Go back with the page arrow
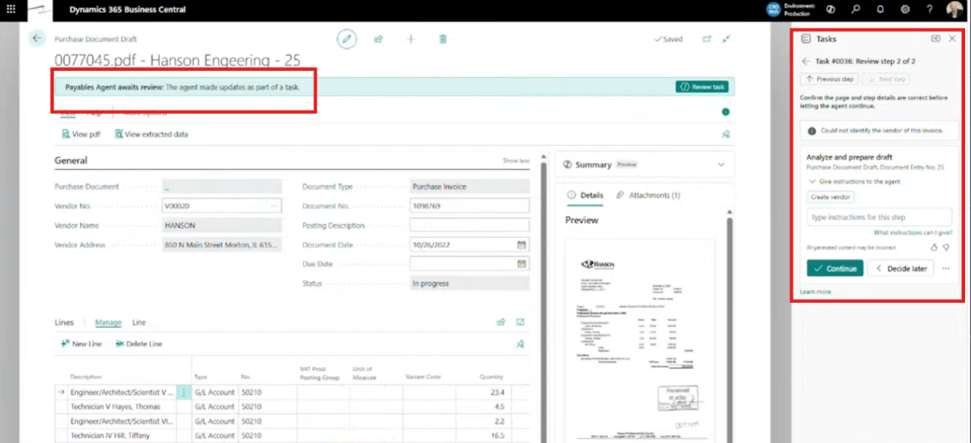The height and width of the screenshot is (443, 971). [37, 39]
